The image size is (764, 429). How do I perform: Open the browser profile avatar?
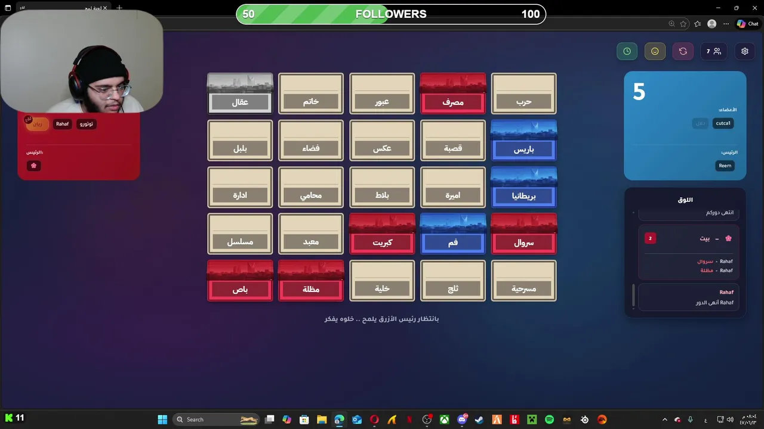711,24
